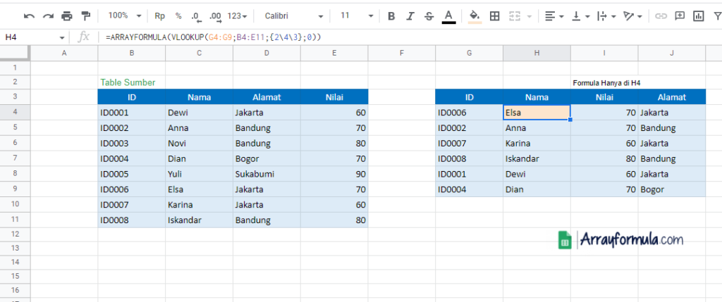Toggle strikethrough formatting
Viewport: 722px width, 302px height.
(429, 15)
